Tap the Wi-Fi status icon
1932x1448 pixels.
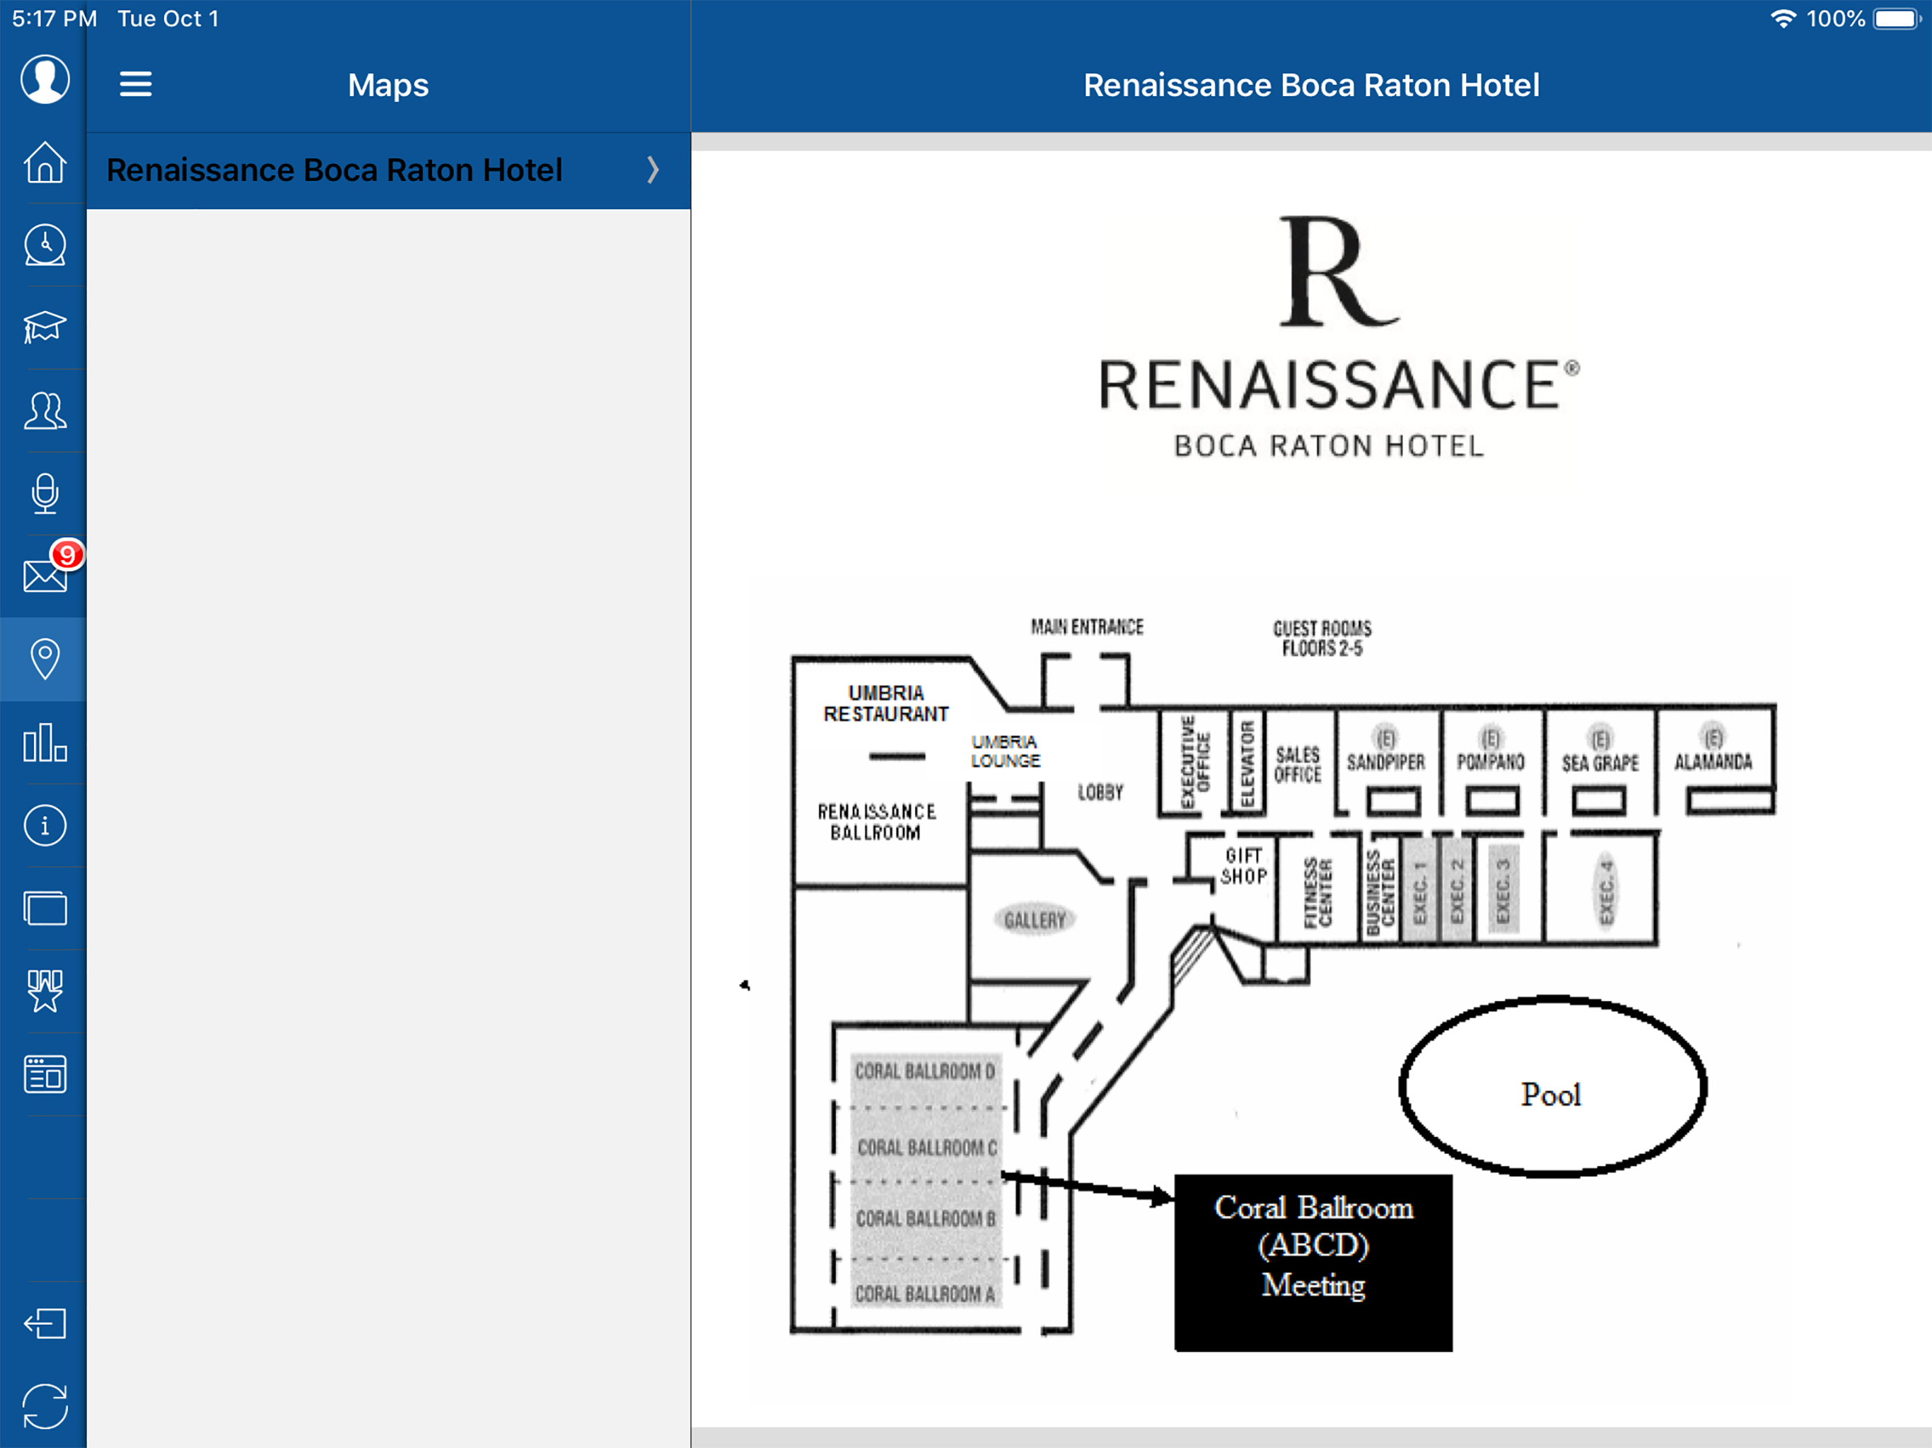tap(1782, 18)
